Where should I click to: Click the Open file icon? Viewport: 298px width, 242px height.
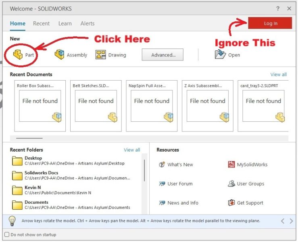(x=220, y=54)
